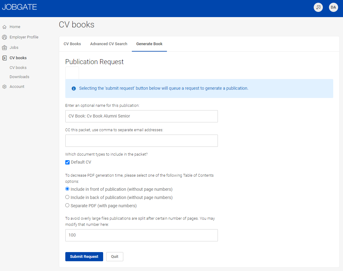Click the Submit Request button
Viewport: 343px width, 271px height.
(x=84, y=257)
